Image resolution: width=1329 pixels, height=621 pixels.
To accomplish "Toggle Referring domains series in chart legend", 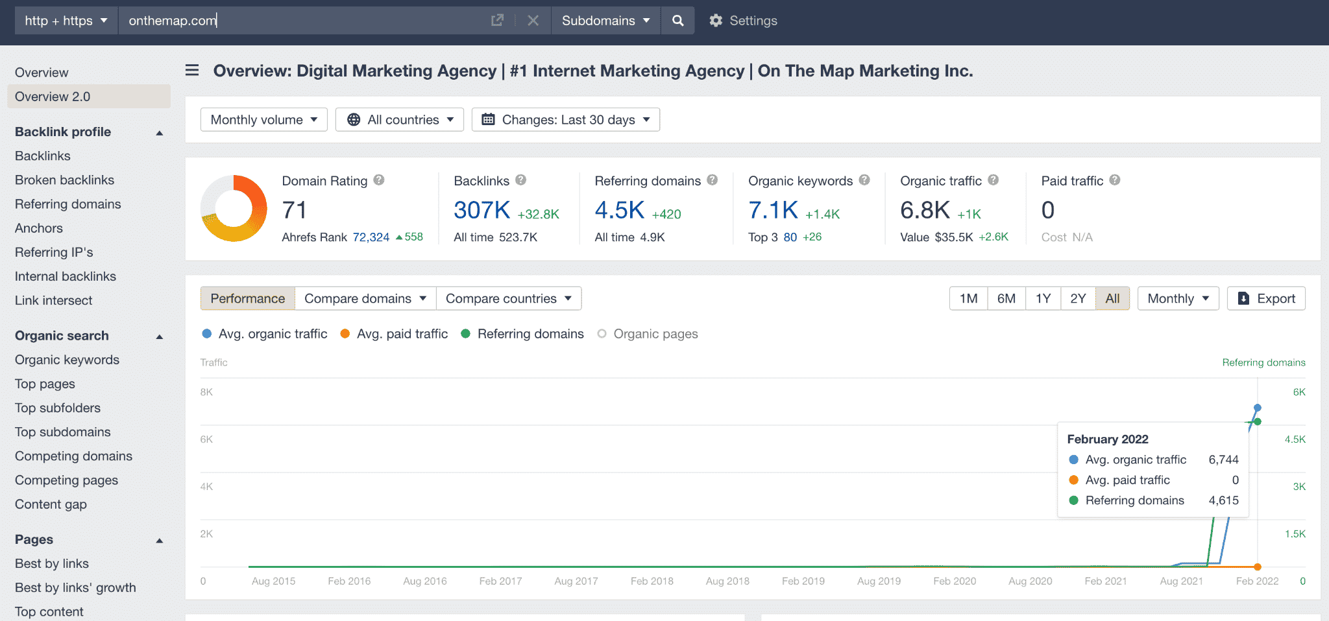I will (522, 334).
